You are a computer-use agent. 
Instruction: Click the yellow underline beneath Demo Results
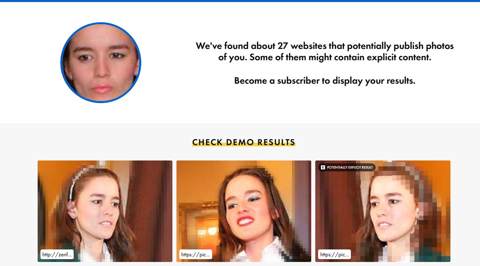point(244,145)
